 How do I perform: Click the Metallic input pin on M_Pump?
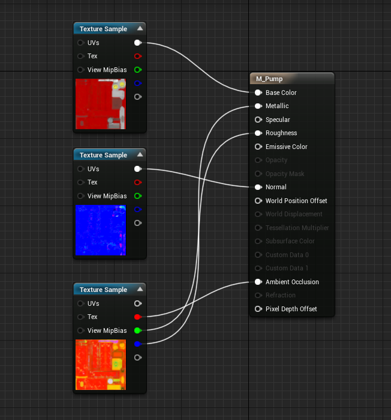pyautogui.click(x=258, y=106)
